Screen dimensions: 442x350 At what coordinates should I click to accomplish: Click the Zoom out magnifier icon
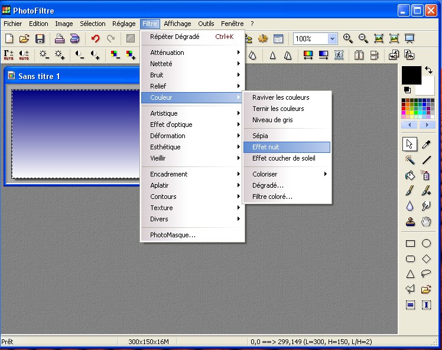point(363,38)
